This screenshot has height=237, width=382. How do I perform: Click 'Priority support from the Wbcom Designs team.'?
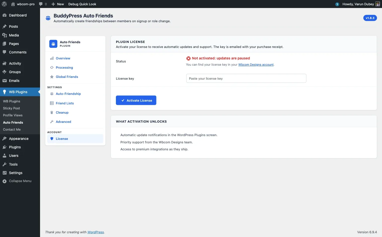pos(156,142)
